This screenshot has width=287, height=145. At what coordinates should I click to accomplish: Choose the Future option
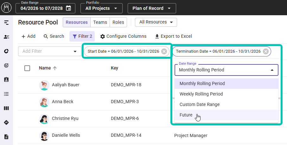226,115
